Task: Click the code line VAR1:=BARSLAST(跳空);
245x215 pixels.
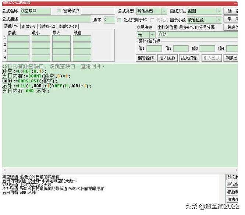Action: coord(30,81)
